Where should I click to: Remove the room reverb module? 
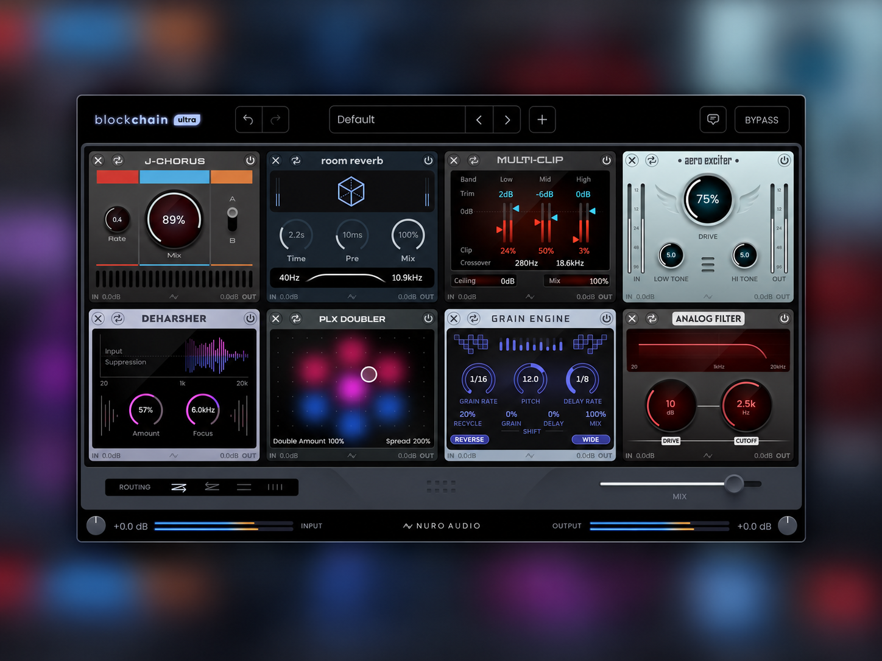pos(276,161)
